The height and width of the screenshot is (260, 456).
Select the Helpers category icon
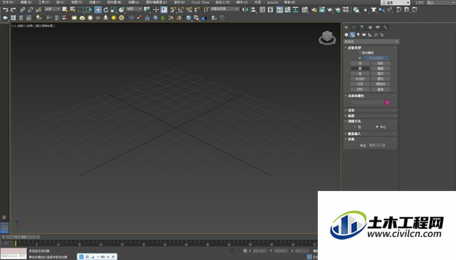coord(370,35)
